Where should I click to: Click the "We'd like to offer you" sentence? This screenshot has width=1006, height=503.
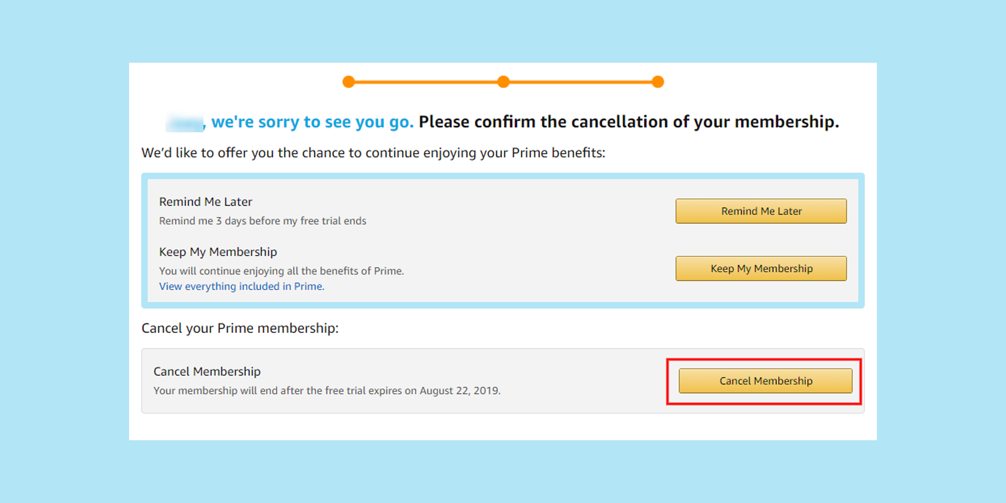click(373, 153)
